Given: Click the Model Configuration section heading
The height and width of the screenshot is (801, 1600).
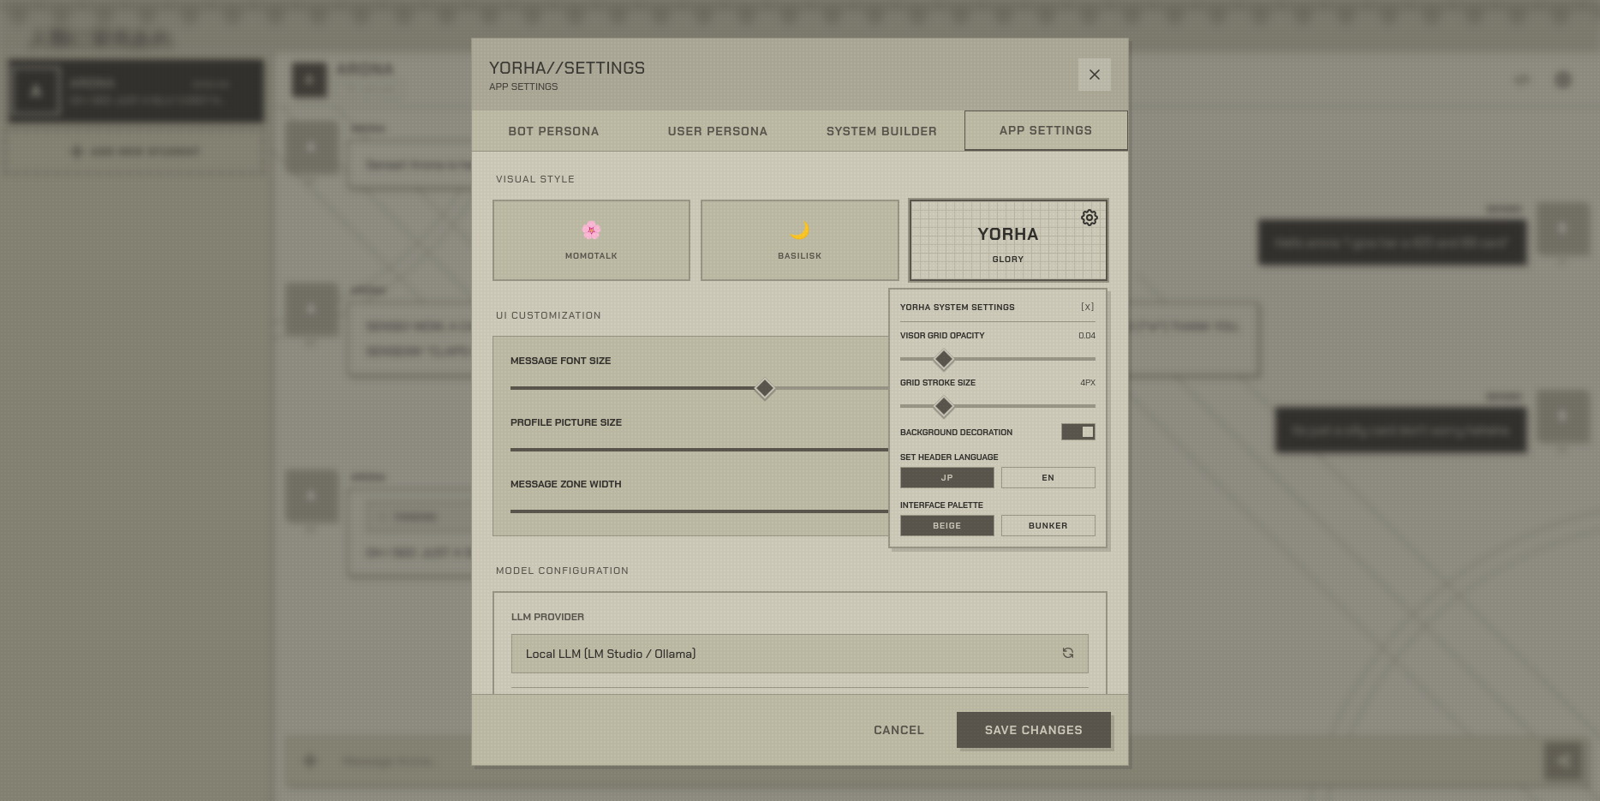Looking at the screenshot, I should [562, 571].
